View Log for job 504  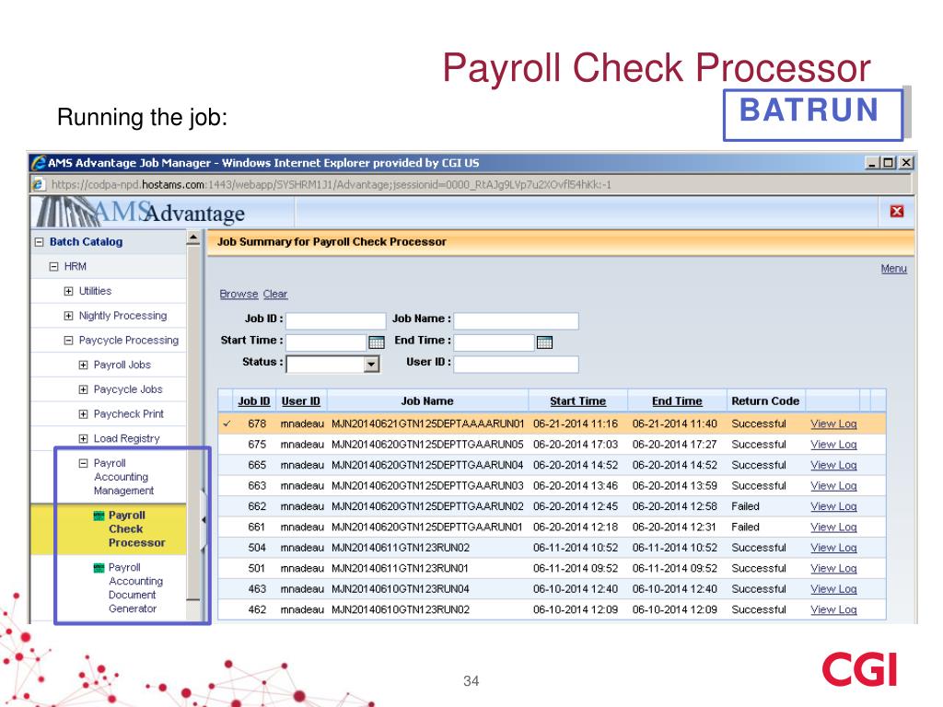833,548
